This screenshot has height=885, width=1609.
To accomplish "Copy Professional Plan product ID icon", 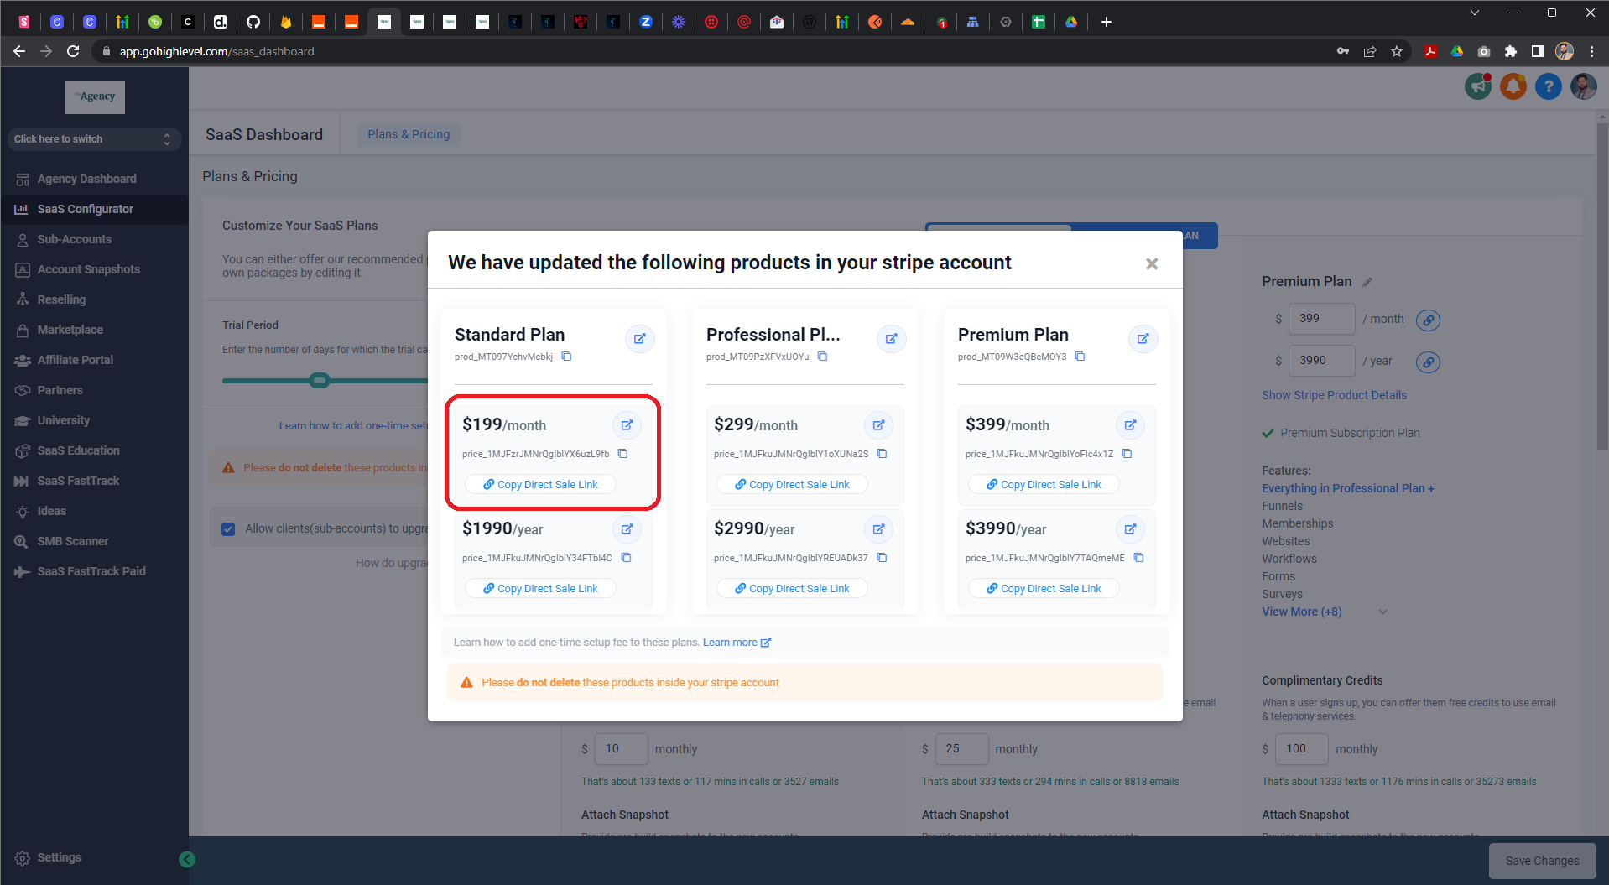I will point(822,357).
